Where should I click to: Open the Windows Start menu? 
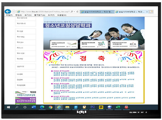[x=8, y=107]
